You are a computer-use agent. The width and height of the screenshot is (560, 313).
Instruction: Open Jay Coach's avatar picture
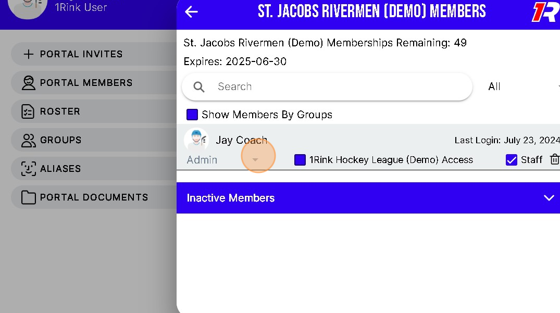tap(196, 139)
